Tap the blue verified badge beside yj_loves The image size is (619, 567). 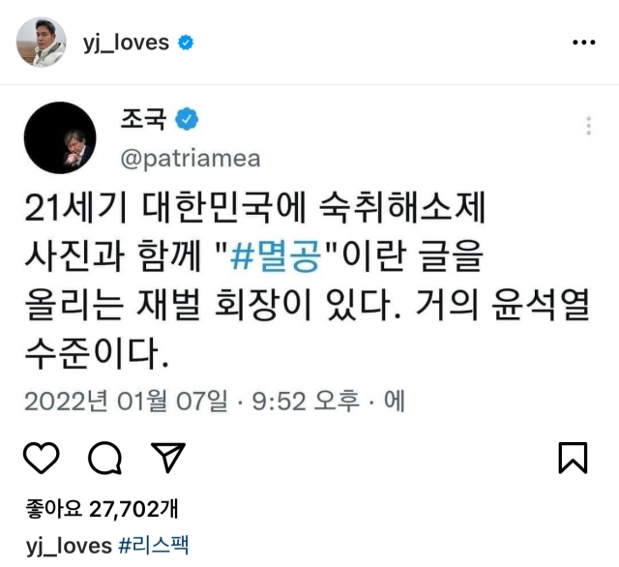(x=186, y=43)
